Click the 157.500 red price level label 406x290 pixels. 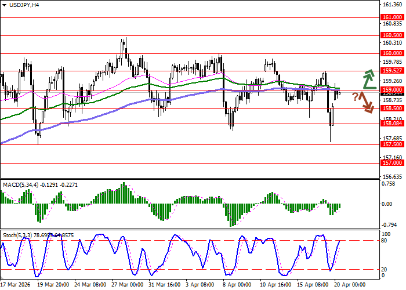392,144
